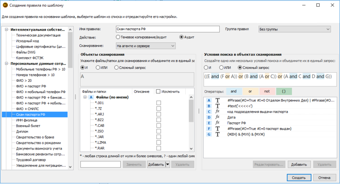
Task: Click the fx icon beside код подразделения выдачи паспорта
Action: pos(218,111)
